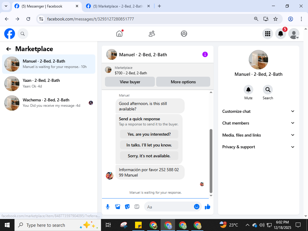
Task: Expand Chat members section
Action: pos(258,123)
